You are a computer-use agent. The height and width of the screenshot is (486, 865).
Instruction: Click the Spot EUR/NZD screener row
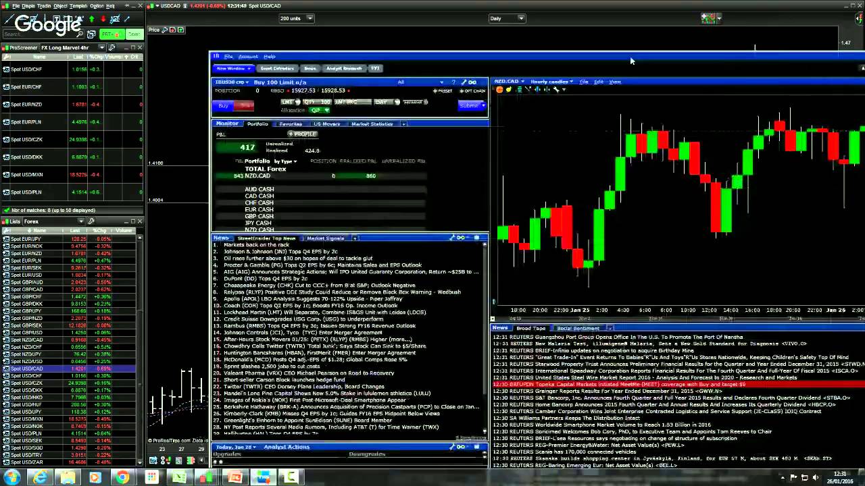(71, 105)
